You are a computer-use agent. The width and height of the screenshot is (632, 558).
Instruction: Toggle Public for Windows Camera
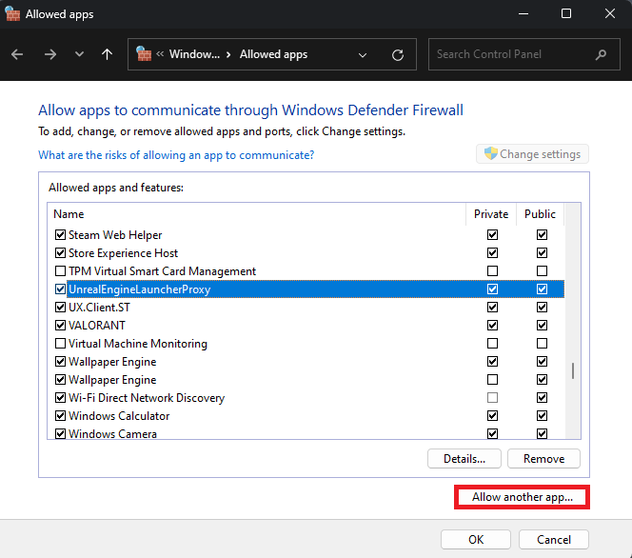pyautogui.click(x=542, y=434)
